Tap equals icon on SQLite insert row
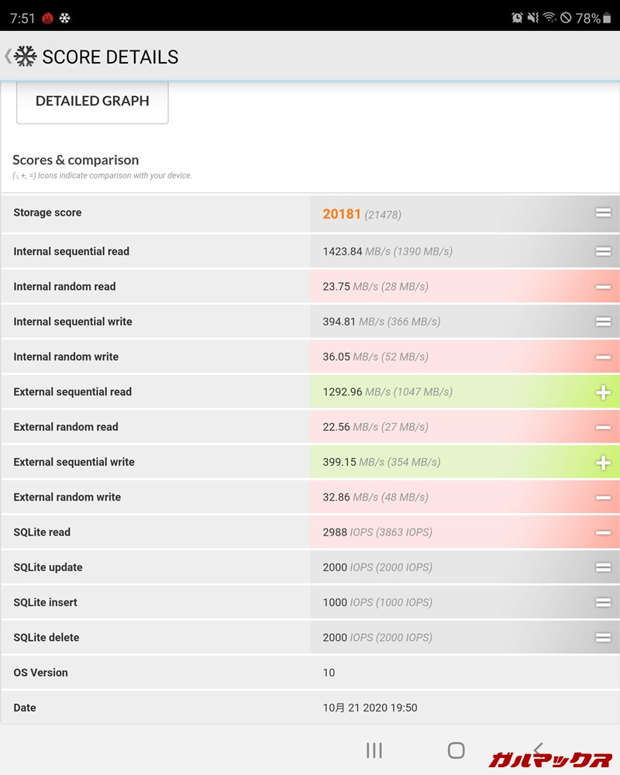The image size is (620, 775). coord(603,603)
